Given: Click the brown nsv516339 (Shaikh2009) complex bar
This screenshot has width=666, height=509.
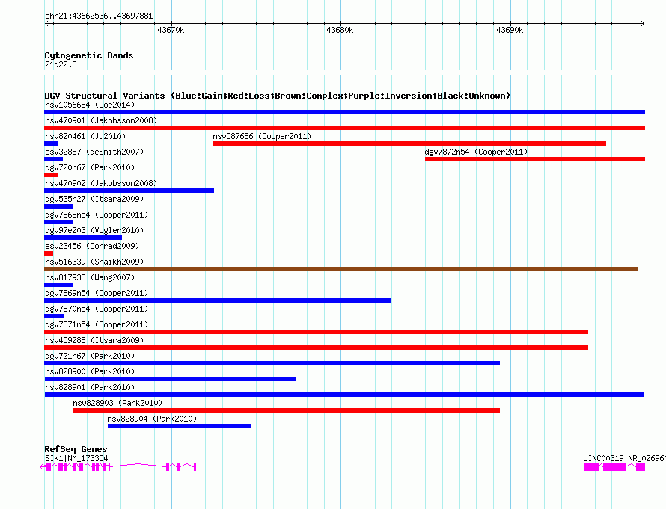Looking at the screenshot, I should (x=340, y=269).
